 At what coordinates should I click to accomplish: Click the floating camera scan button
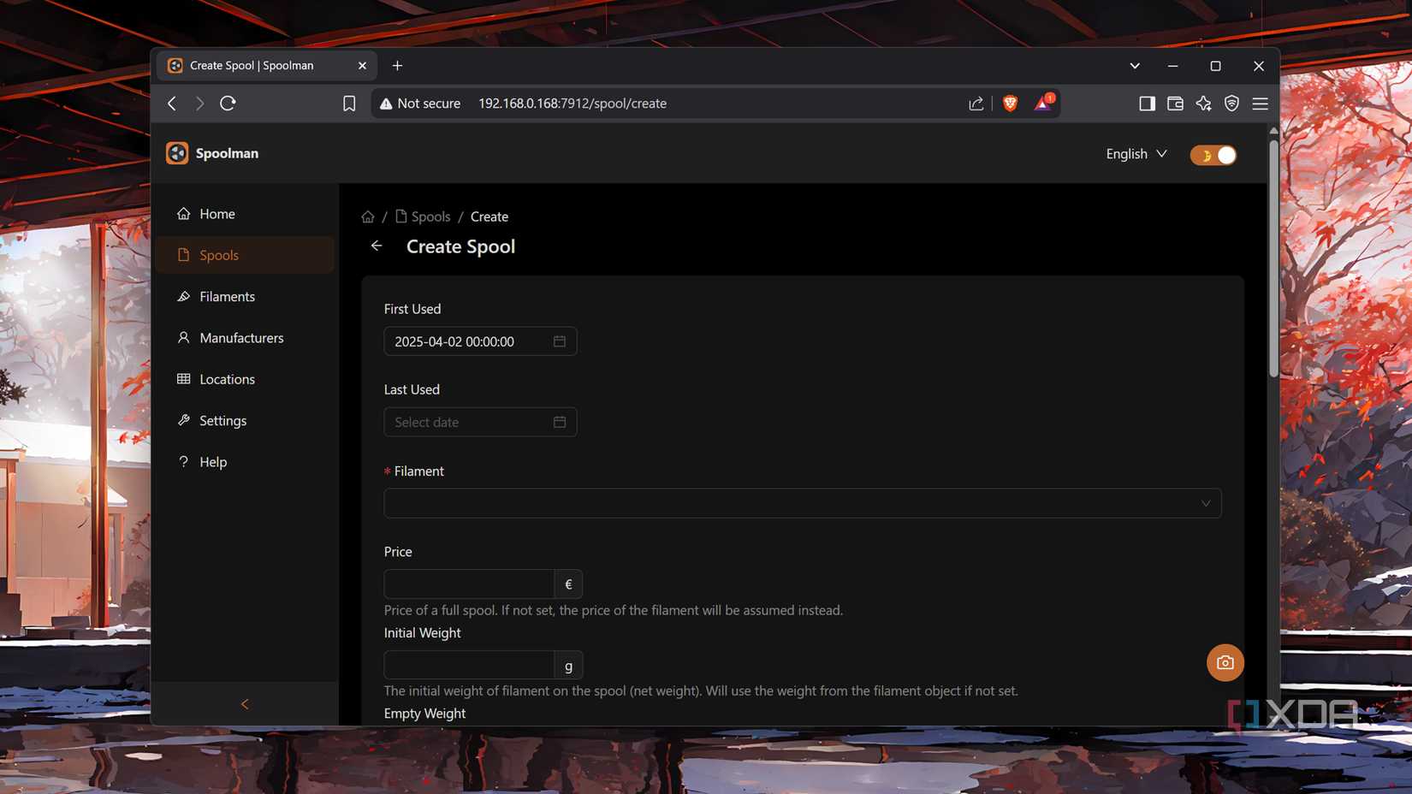click(1225, 662)
